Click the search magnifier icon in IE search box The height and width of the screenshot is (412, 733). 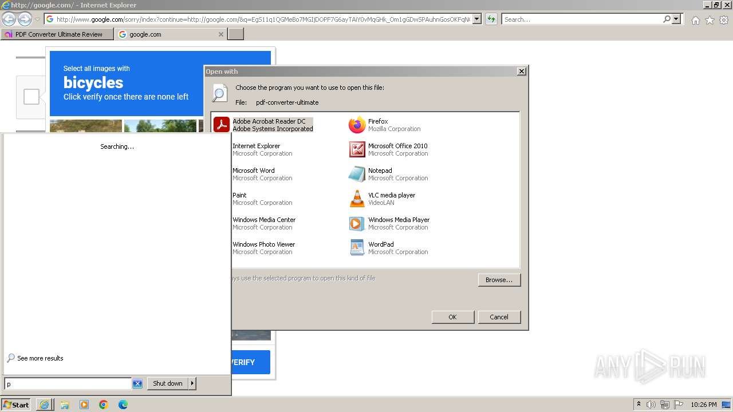(667, 19)
